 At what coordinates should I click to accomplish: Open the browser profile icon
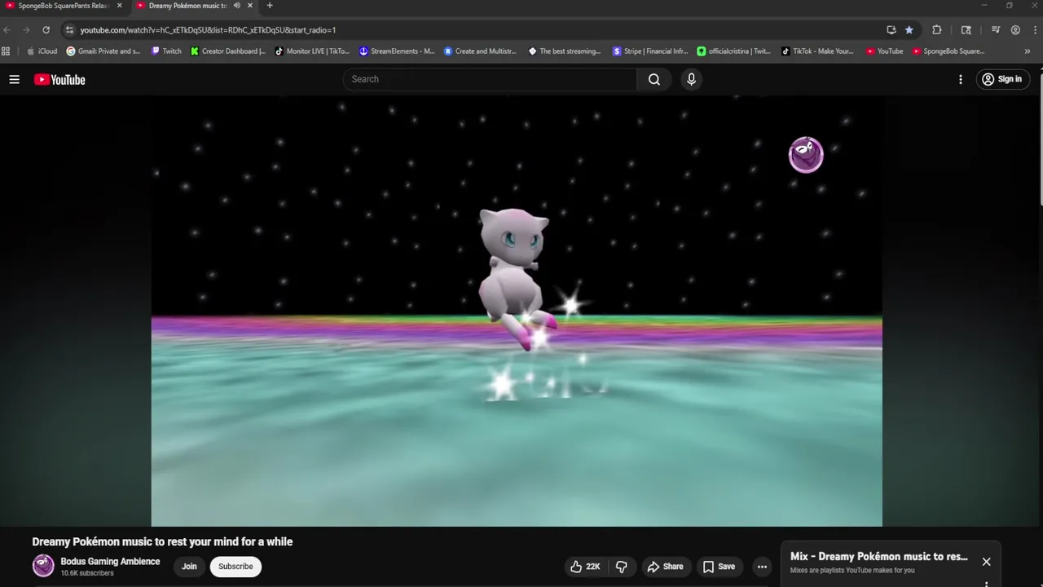pos(1015,30)
